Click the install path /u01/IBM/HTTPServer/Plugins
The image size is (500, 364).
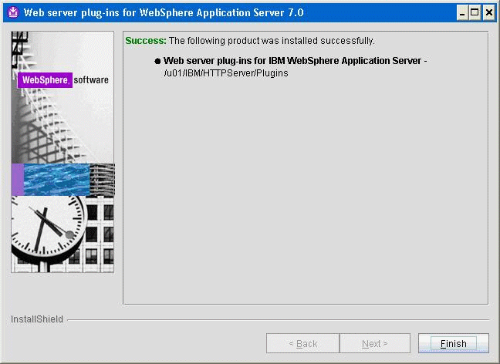coord(226,73)
